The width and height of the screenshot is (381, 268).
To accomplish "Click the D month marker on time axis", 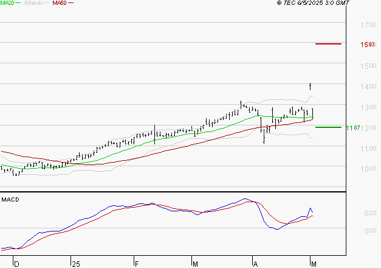I will click(16, 264).
